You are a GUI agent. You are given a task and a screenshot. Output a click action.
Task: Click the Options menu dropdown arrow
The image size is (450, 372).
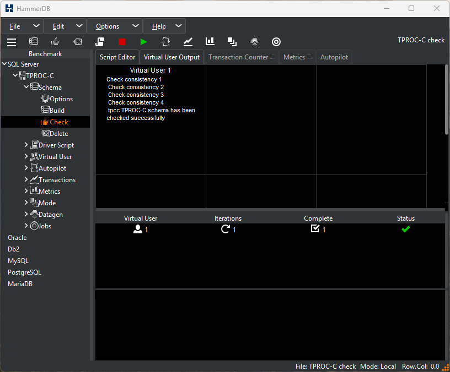136,26
